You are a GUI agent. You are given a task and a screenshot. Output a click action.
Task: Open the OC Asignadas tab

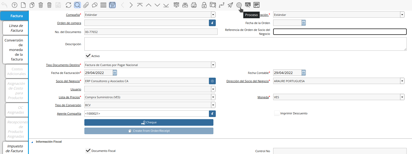tap(16, 110)
